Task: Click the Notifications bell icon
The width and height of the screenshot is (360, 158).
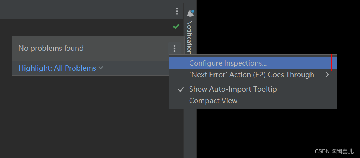Action: pyautogui.click(x=190, y=14)
